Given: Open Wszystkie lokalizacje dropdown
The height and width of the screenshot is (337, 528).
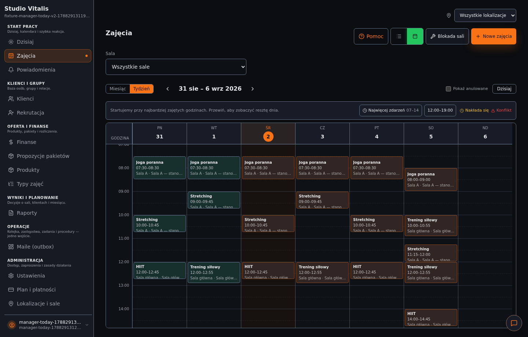Looking at the screenshot, I should tap(485, 15).
